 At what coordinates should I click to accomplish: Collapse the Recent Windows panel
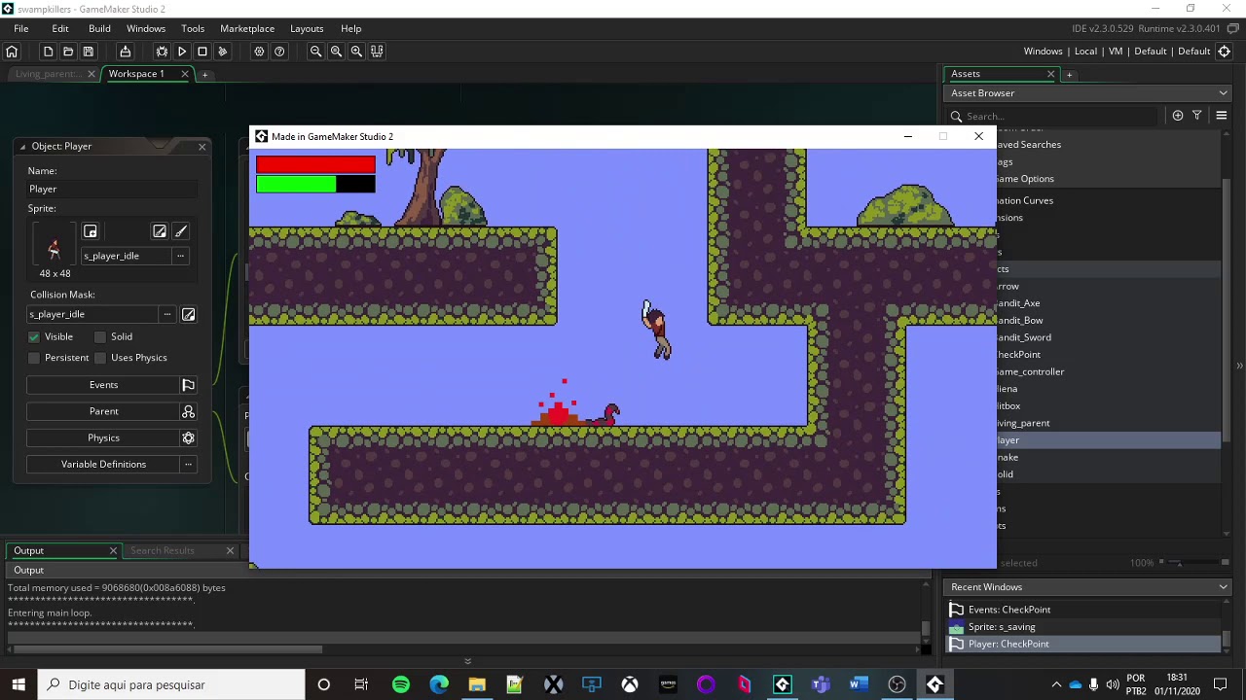1224,587
